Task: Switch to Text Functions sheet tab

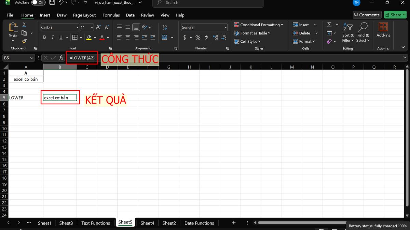Action: 96,223
